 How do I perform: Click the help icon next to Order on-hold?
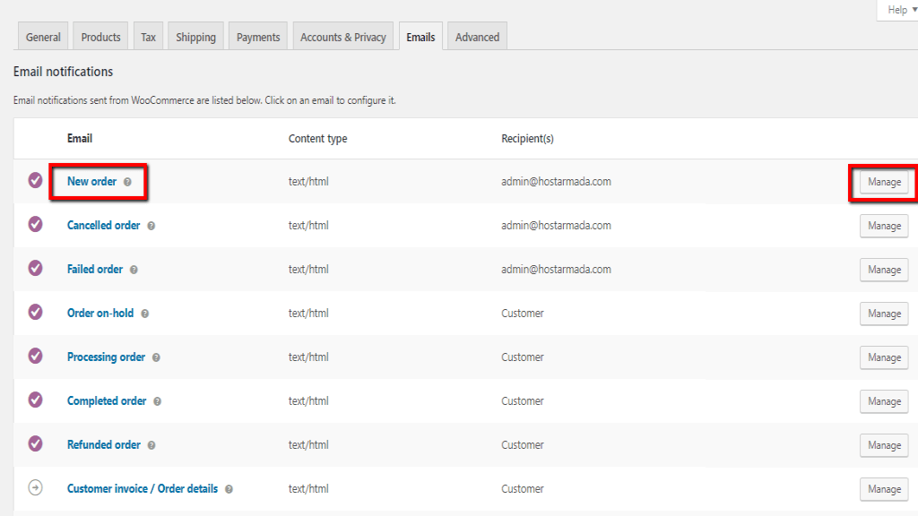click(x=144, y=314)
